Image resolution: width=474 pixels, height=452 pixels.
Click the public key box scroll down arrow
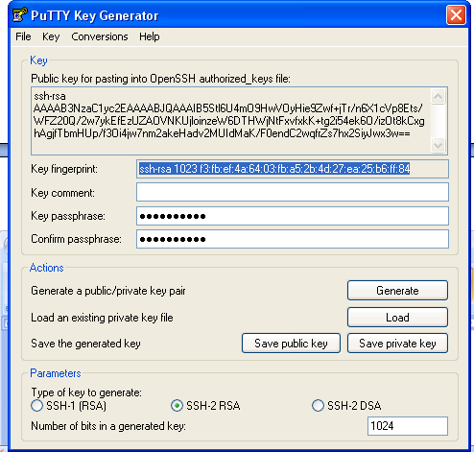click(438, 145)
